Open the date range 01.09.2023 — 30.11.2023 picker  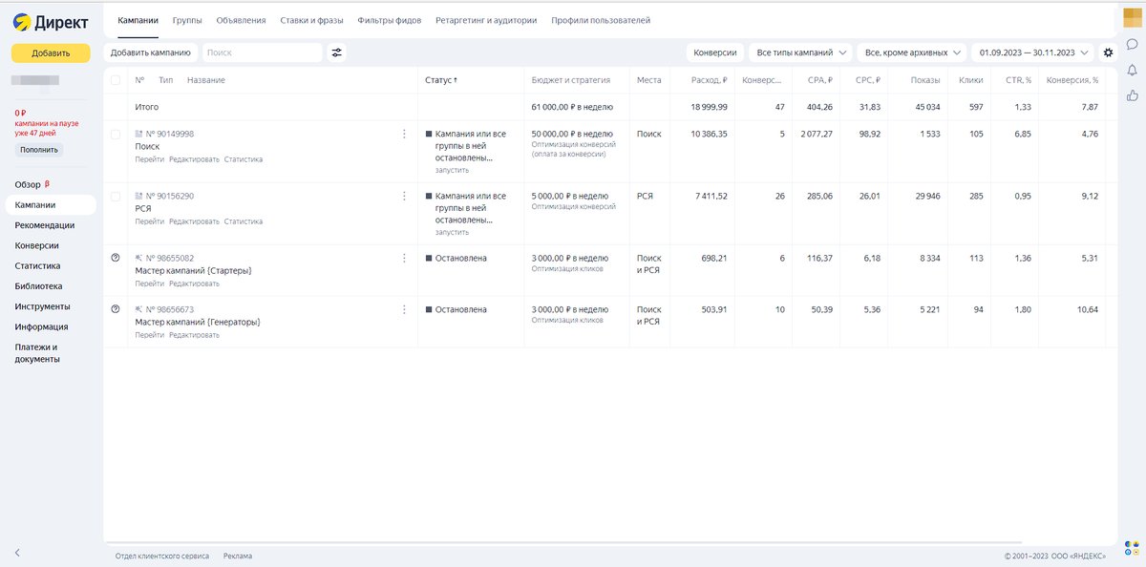(x=1033, y=52)
